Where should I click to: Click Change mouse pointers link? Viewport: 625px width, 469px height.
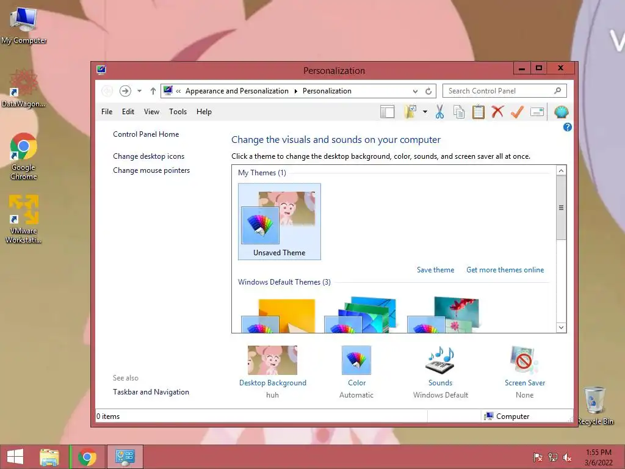point(151,170)
